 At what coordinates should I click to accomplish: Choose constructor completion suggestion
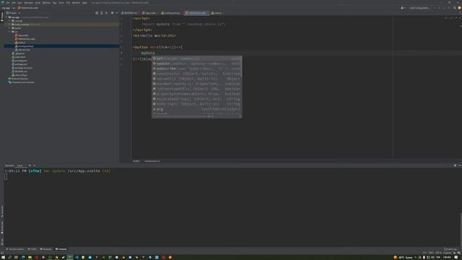(196, 74)
